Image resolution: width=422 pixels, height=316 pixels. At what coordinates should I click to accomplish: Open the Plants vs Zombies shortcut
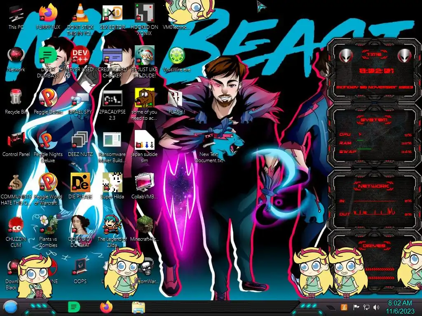click(x=48, y=232)
